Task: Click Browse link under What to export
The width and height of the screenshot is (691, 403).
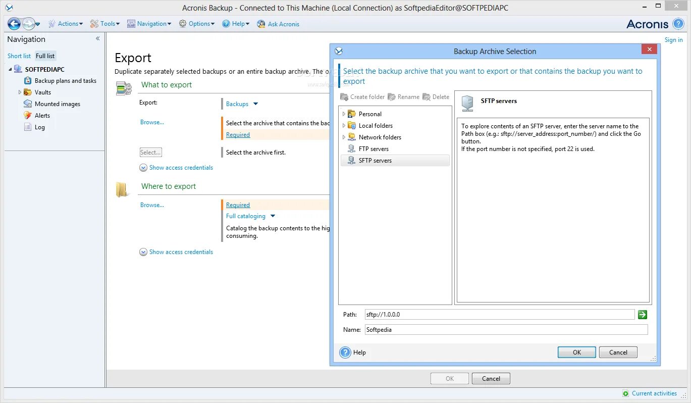Action: (x=152, y=122)
